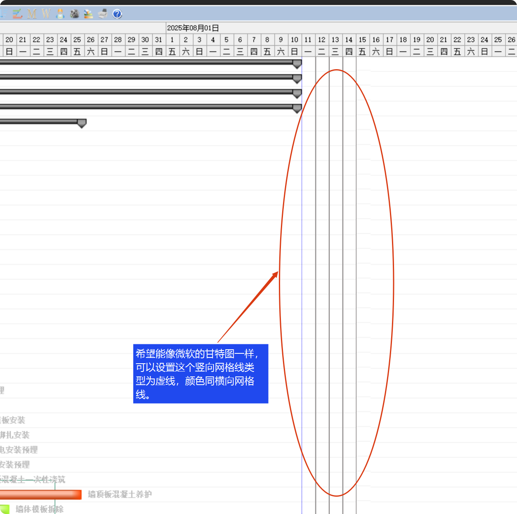This screenshot has height=514, width=517.
Task: Click end marker of topmost summary bar
Action: 297,64
